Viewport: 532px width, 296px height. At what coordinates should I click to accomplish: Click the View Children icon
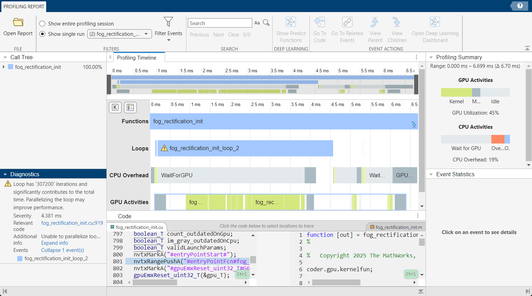click(397, 22)
